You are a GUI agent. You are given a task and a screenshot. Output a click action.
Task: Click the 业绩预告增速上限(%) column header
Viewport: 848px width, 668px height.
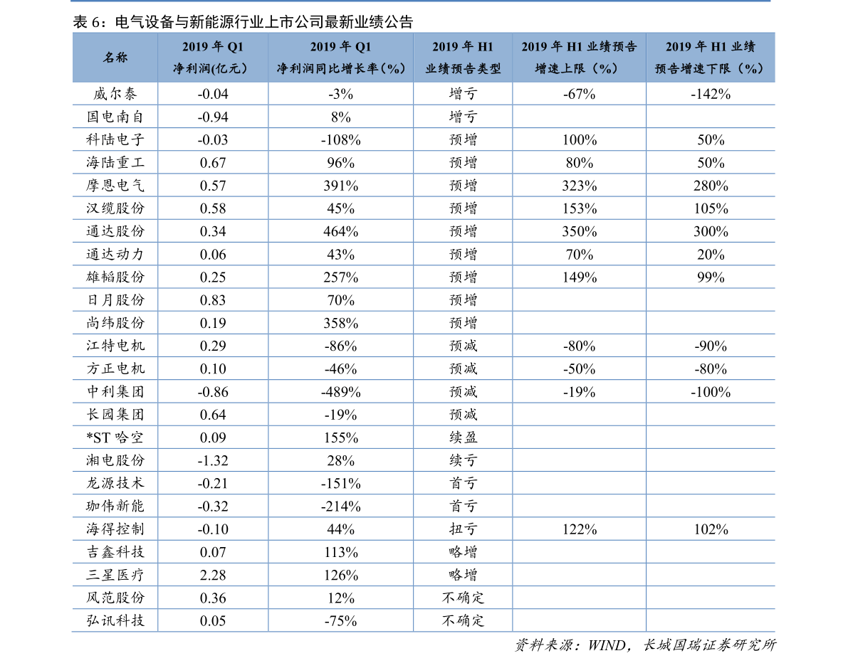pos(579,58)
